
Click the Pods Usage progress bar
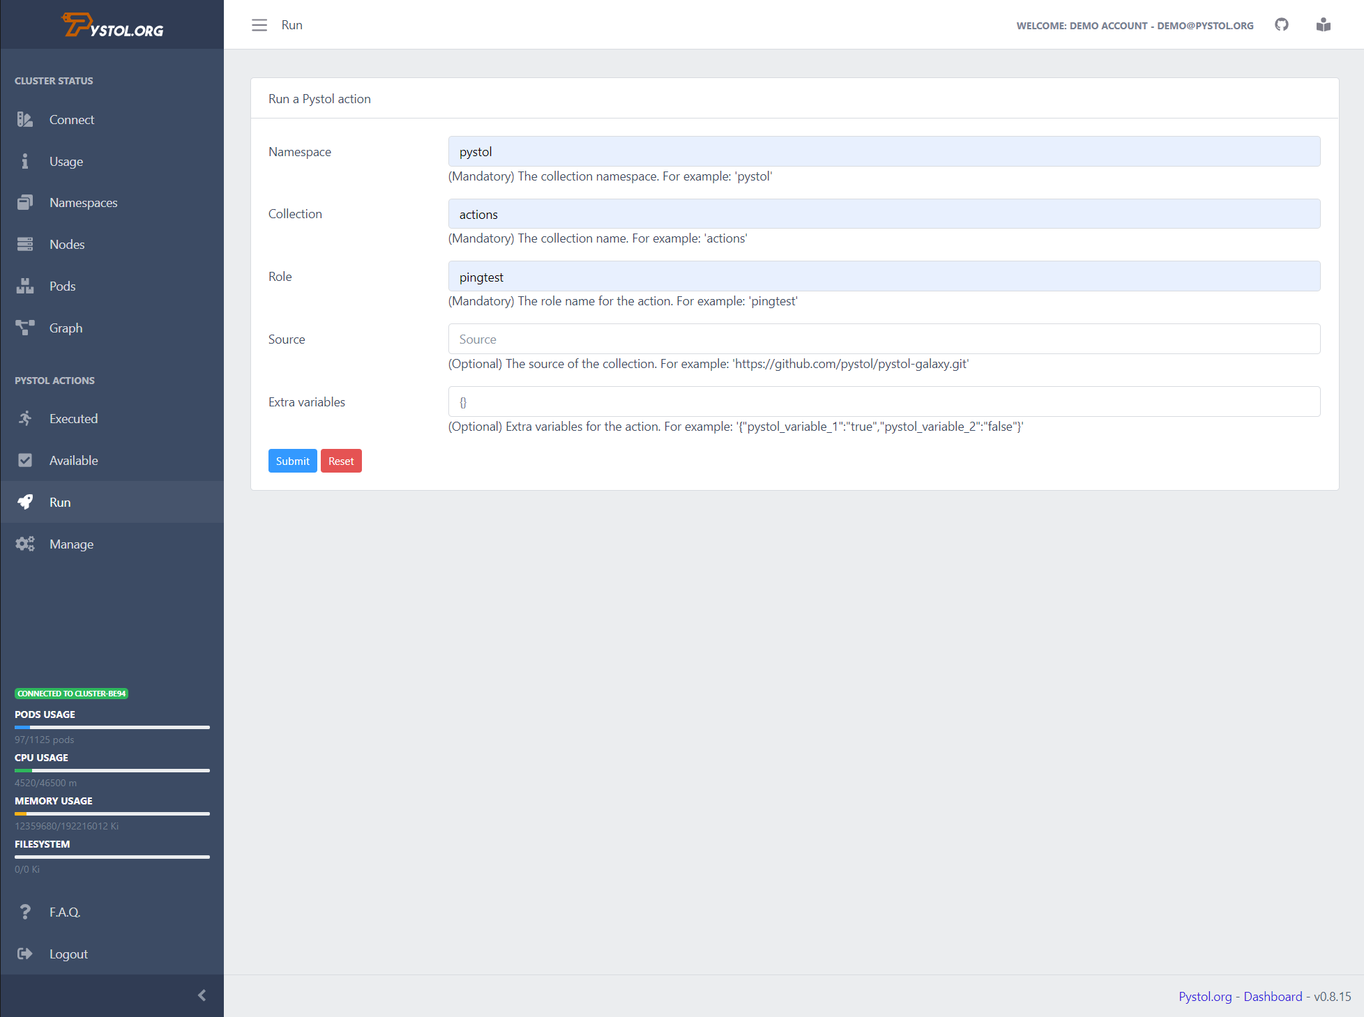coord(112,727)
